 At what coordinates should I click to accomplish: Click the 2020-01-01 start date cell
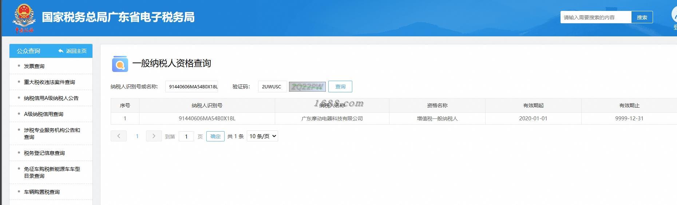tap(533, 118)
